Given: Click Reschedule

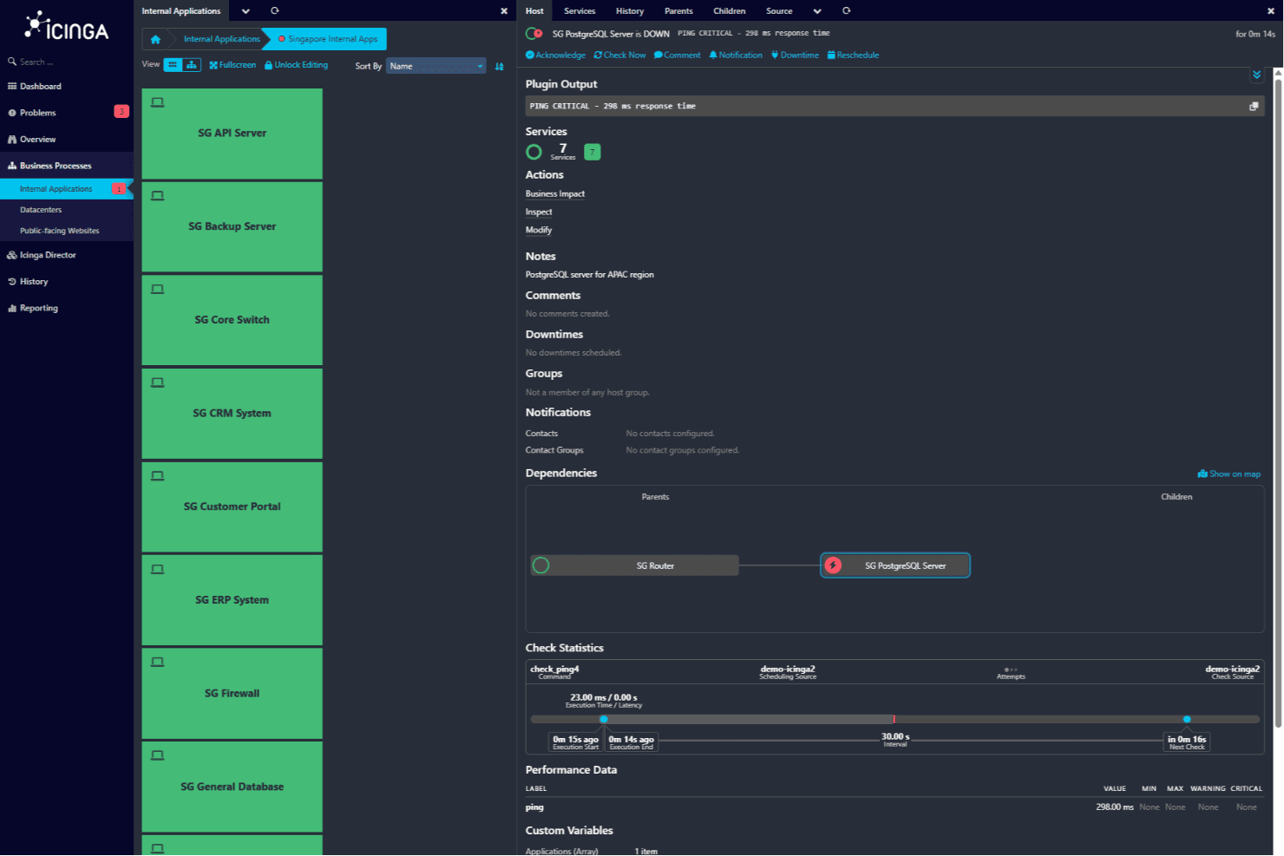Looking at the screenshot, I should pyautogui.click(x=853, y=55).
